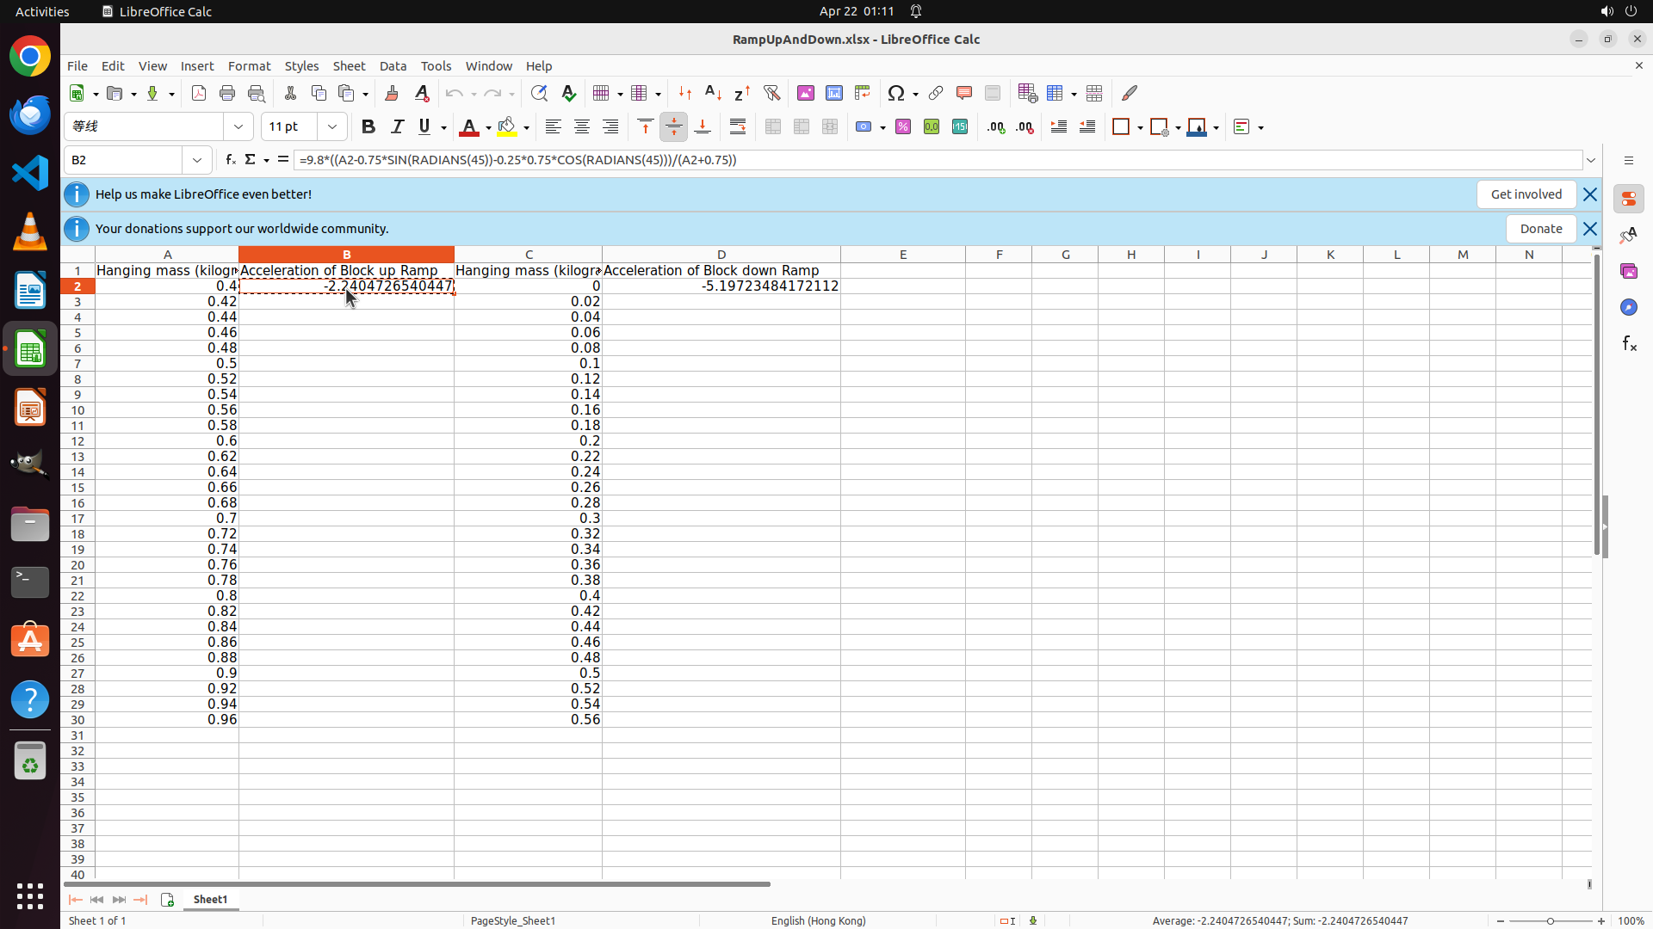Expand the font name dropdown
Image resolution: width=1653 pixels, height=929 pixels.
point(238,127)
